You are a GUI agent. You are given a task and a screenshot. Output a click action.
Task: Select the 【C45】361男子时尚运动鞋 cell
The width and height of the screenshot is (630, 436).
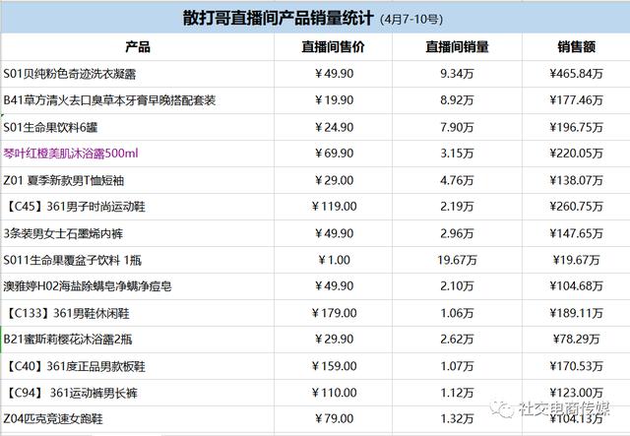pyautogui.click(x=138, y=207)
